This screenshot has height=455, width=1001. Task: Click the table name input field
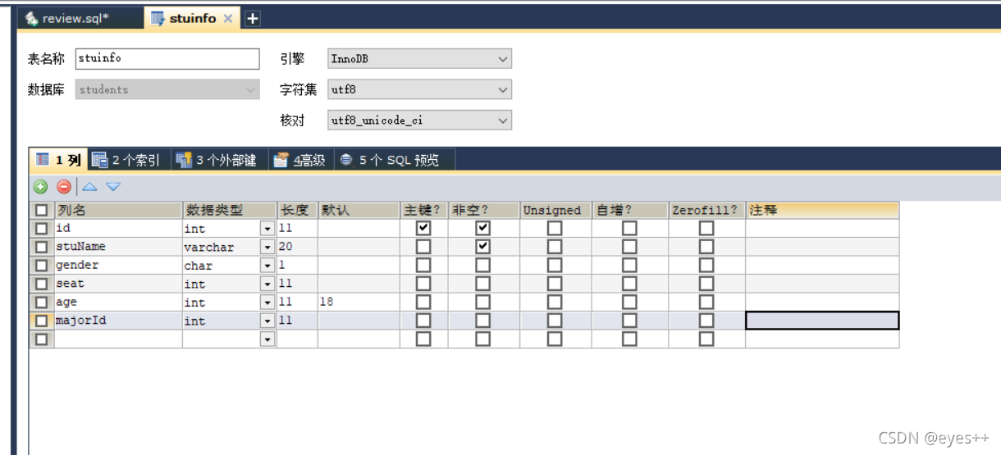pyautogui.click(x=167, y=58)
